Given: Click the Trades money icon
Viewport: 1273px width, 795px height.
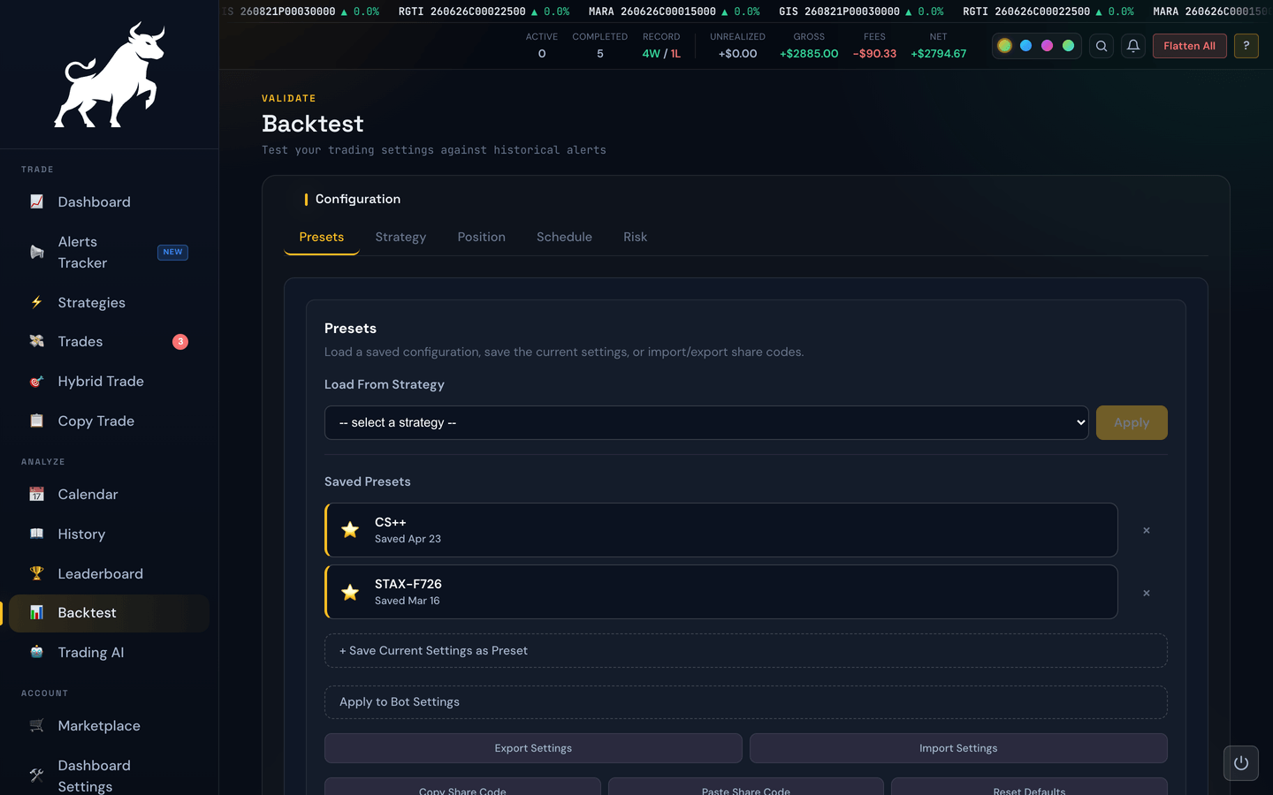Looking at the screenshot, I should [x=36, y=341].
